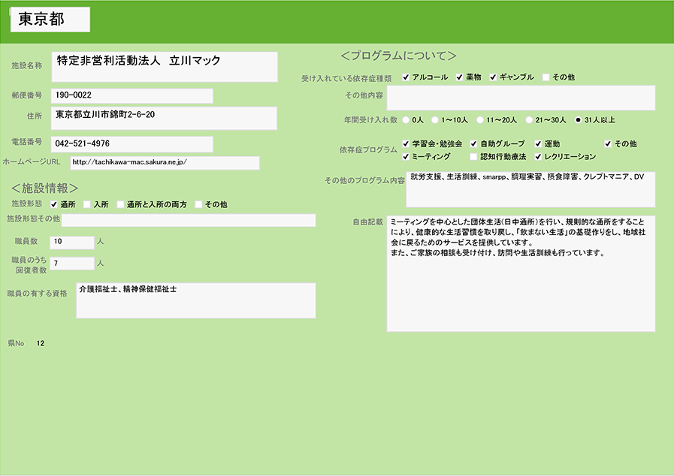Screen dimensions: 674x476
Task: Check その他 under 受け入れている依存症種類
Action: [546, 77]
